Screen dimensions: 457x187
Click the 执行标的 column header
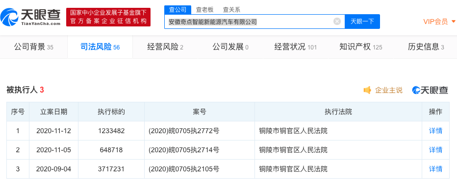point(111,112)
